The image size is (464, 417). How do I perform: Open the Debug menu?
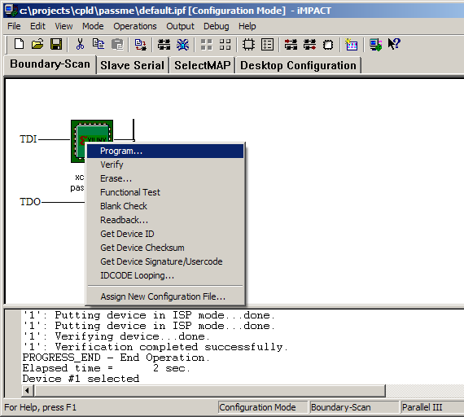pos(217,26)
